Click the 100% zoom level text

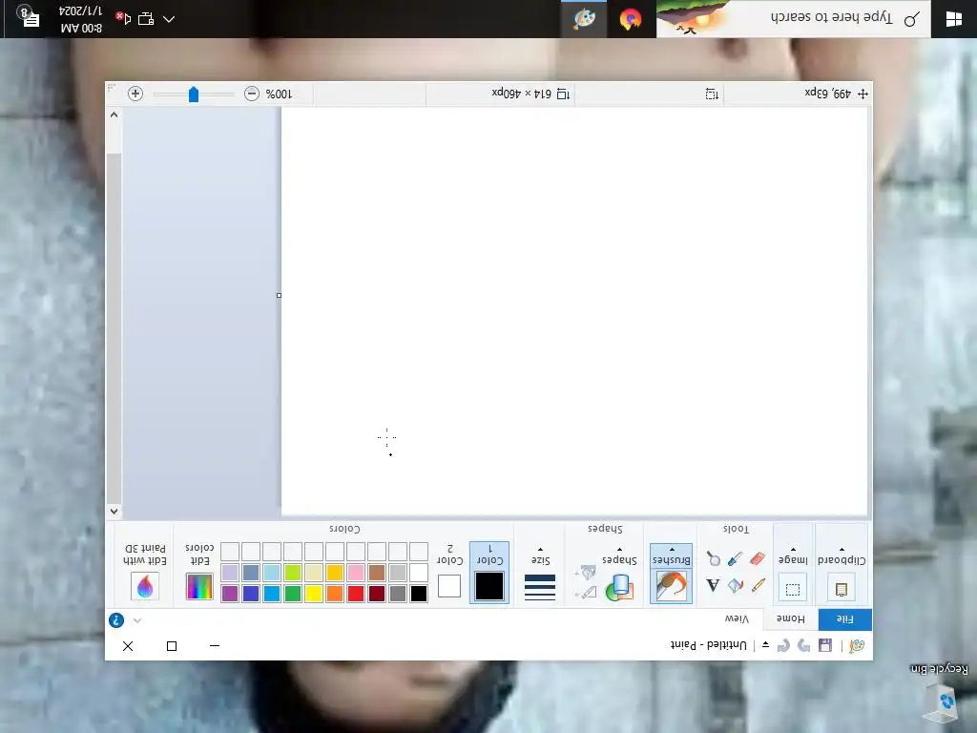coord(279,94)
